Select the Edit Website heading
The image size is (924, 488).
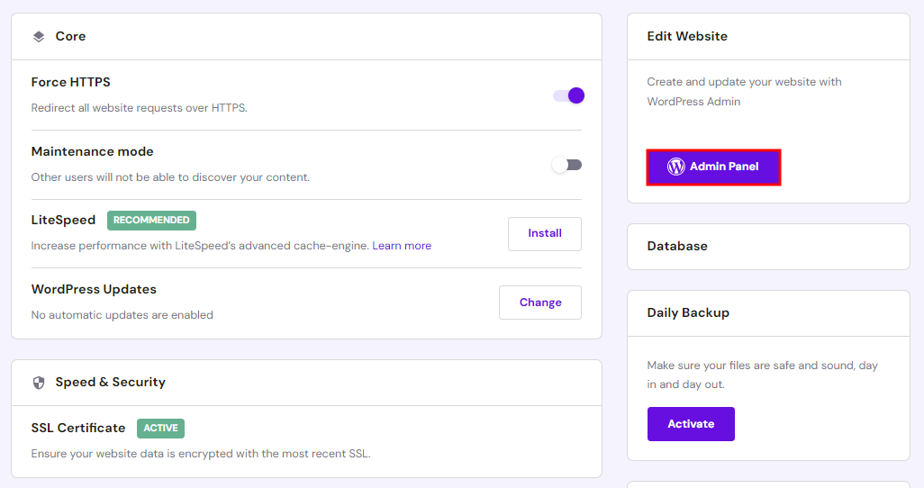[687, 37]
